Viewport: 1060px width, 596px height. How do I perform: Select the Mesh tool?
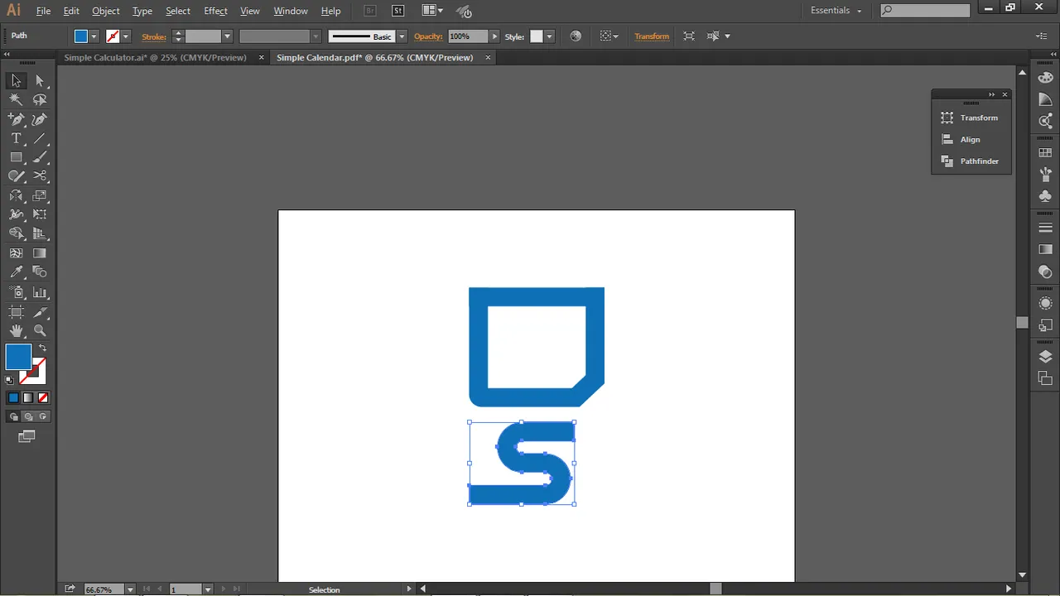click(x=16, y=253)
